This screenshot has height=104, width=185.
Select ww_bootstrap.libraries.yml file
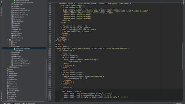tap(22, 63)
